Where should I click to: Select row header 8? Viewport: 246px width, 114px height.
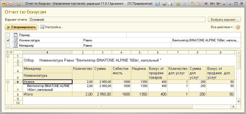[18, 94]
